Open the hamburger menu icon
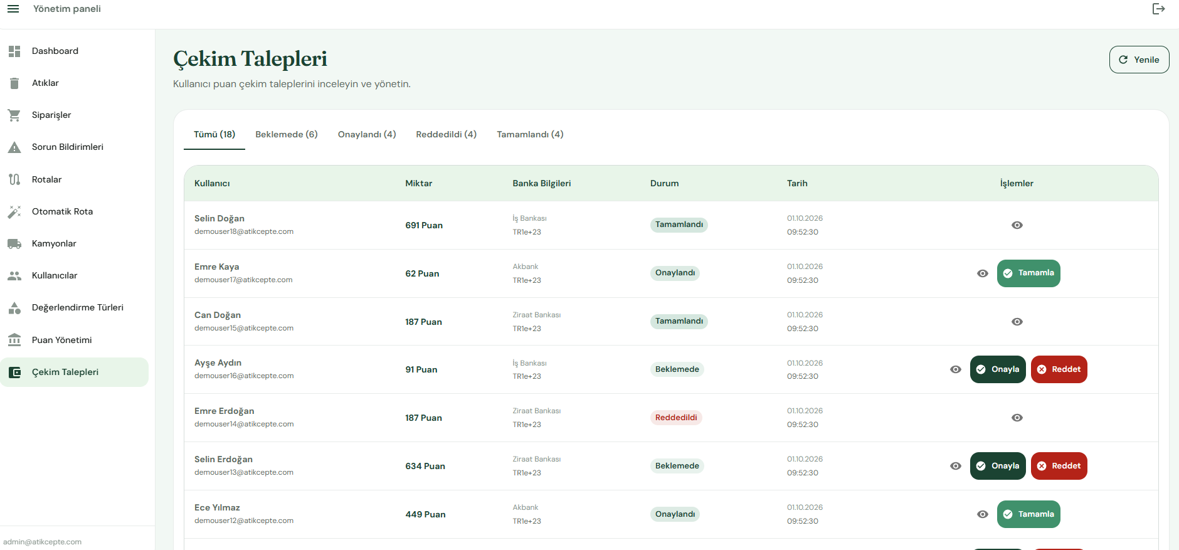The image size is (1179, 550). [13, 9]
